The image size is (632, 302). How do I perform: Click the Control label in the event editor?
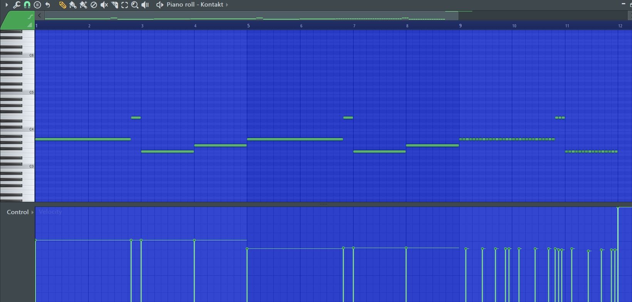coord(18,212)
